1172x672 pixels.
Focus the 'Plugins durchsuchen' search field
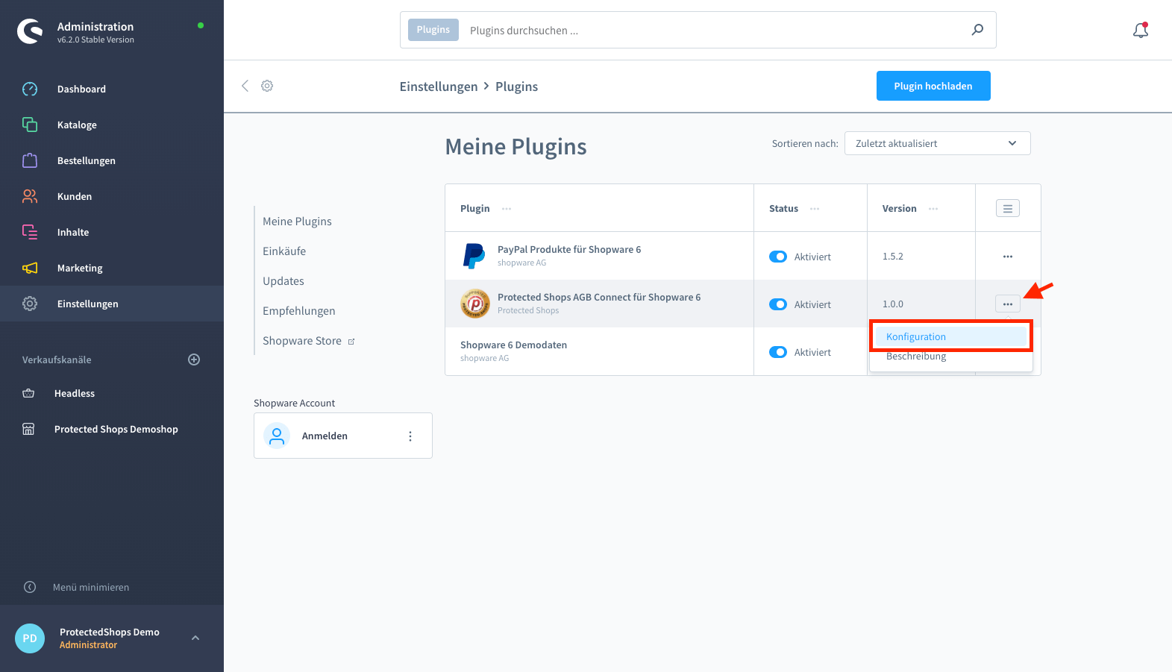[x=709, y=31]
